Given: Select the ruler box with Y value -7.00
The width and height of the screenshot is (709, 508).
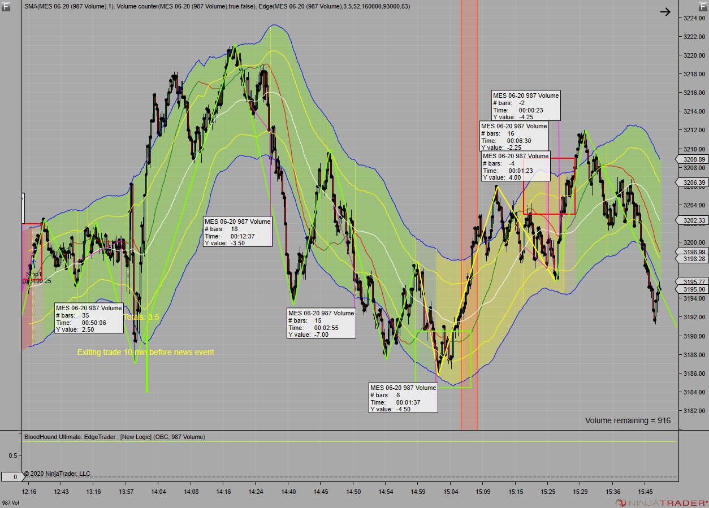Looking at the screenshot, I should pyautogui.click(x=321, y=323).
